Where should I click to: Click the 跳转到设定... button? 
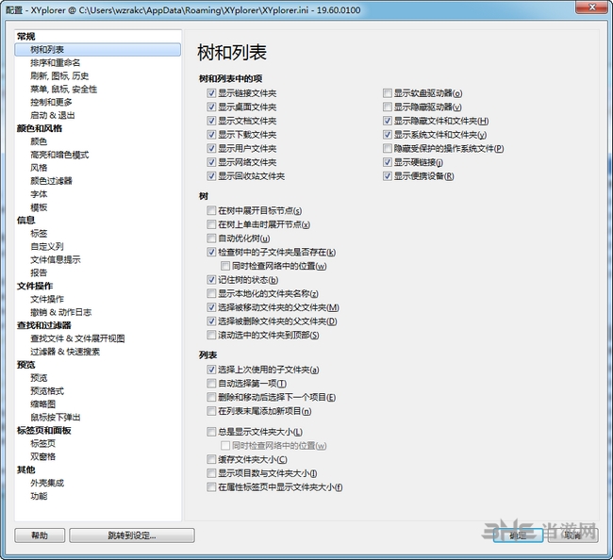point(132,535)
